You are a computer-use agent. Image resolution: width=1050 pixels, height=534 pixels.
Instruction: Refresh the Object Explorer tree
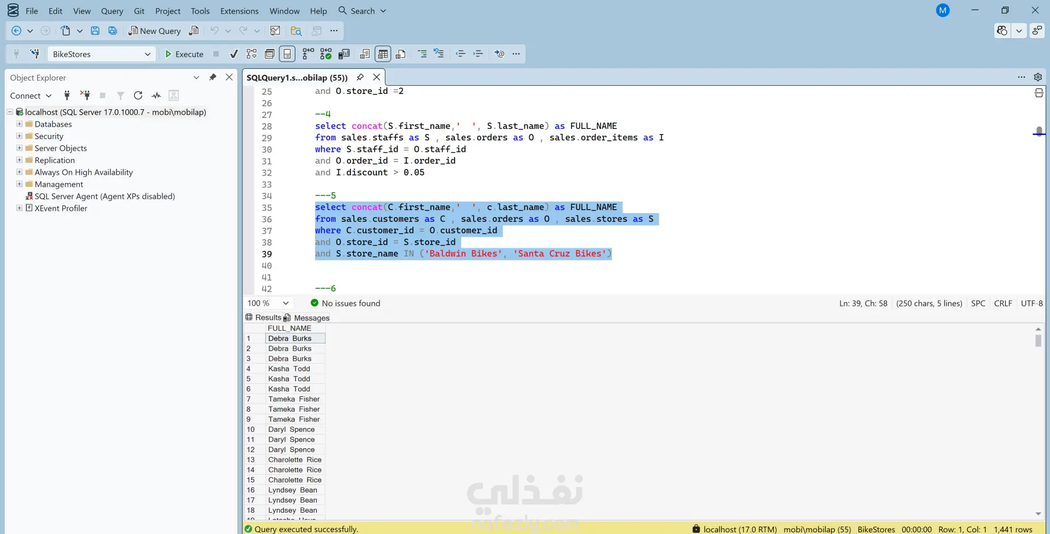138,96
